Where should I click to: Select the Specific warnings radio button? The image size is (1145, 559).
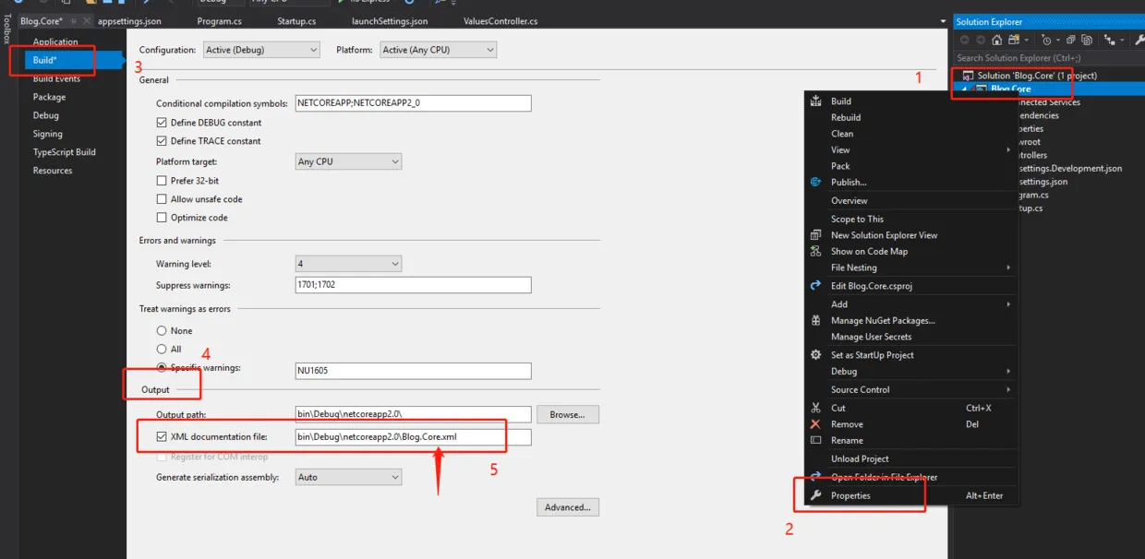click(x=162, y=368)
